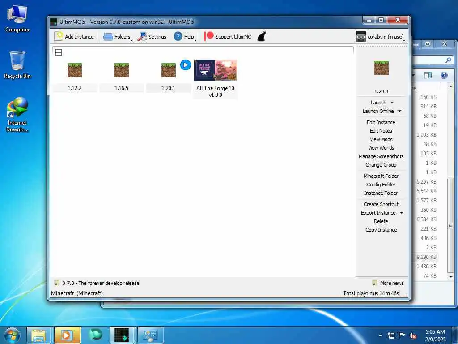Screen dimensions: 458x344
Task: Select Internet Download Manager desktop shortcut
Action: click(x=17, y=114)
